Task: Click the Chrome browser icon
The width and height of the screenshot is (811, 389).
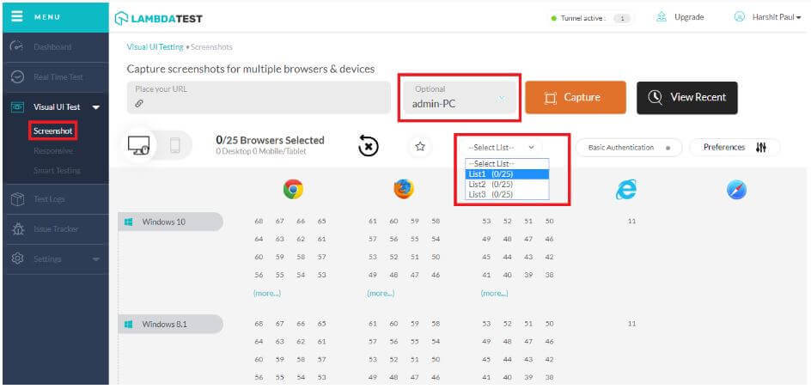Action: 293,189
